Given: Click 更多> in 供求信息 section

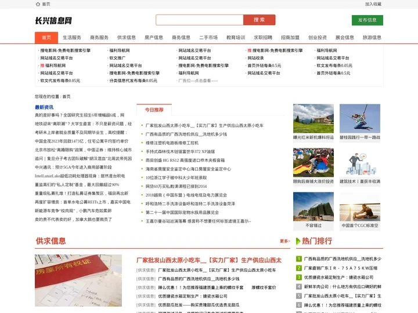Looking at the screenshot, I should pyautogui.click(x=284, y=241).
